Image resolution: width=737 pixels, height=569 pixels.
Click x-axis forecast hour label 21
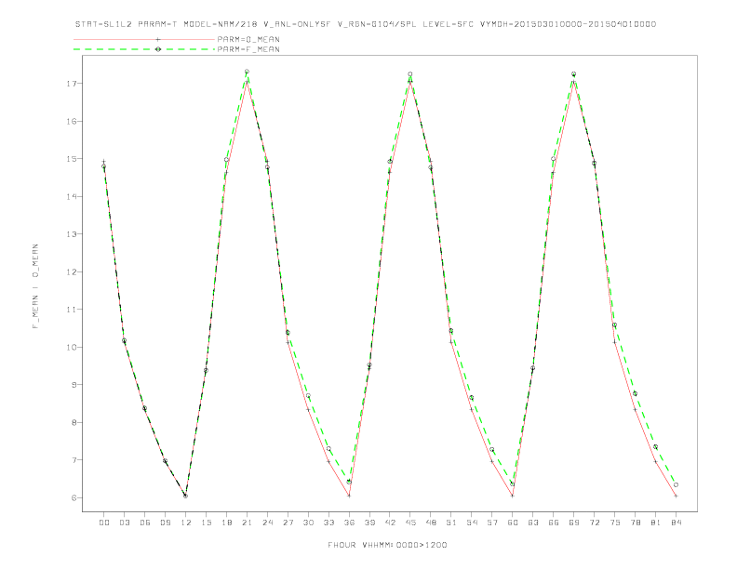(x=247, y=523)
